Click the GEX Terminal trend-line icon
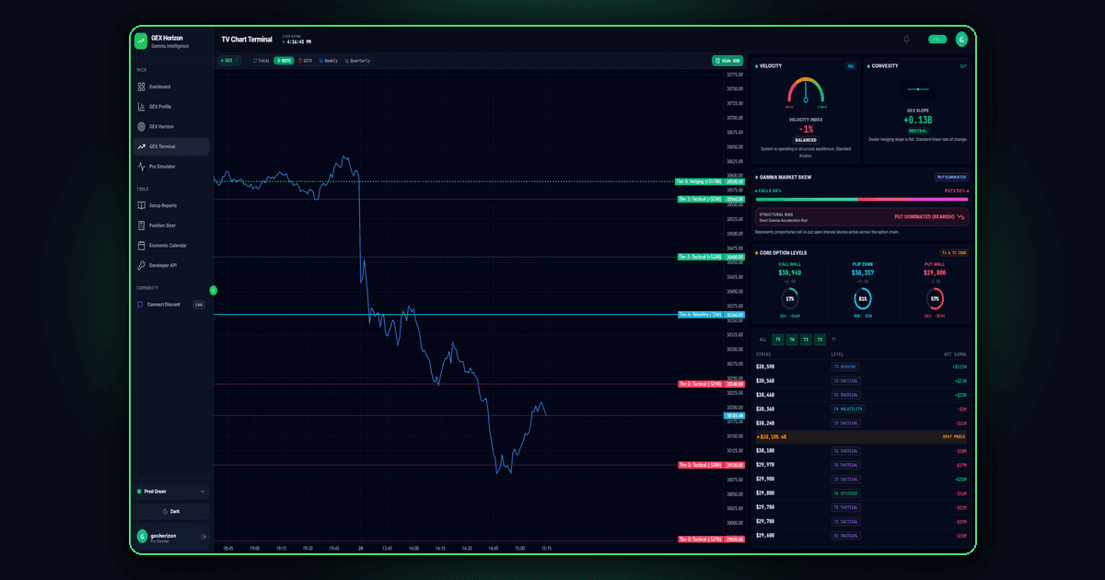Image resolution: width=1105 pixels, height=580 pixels. [x=141, y=146]
